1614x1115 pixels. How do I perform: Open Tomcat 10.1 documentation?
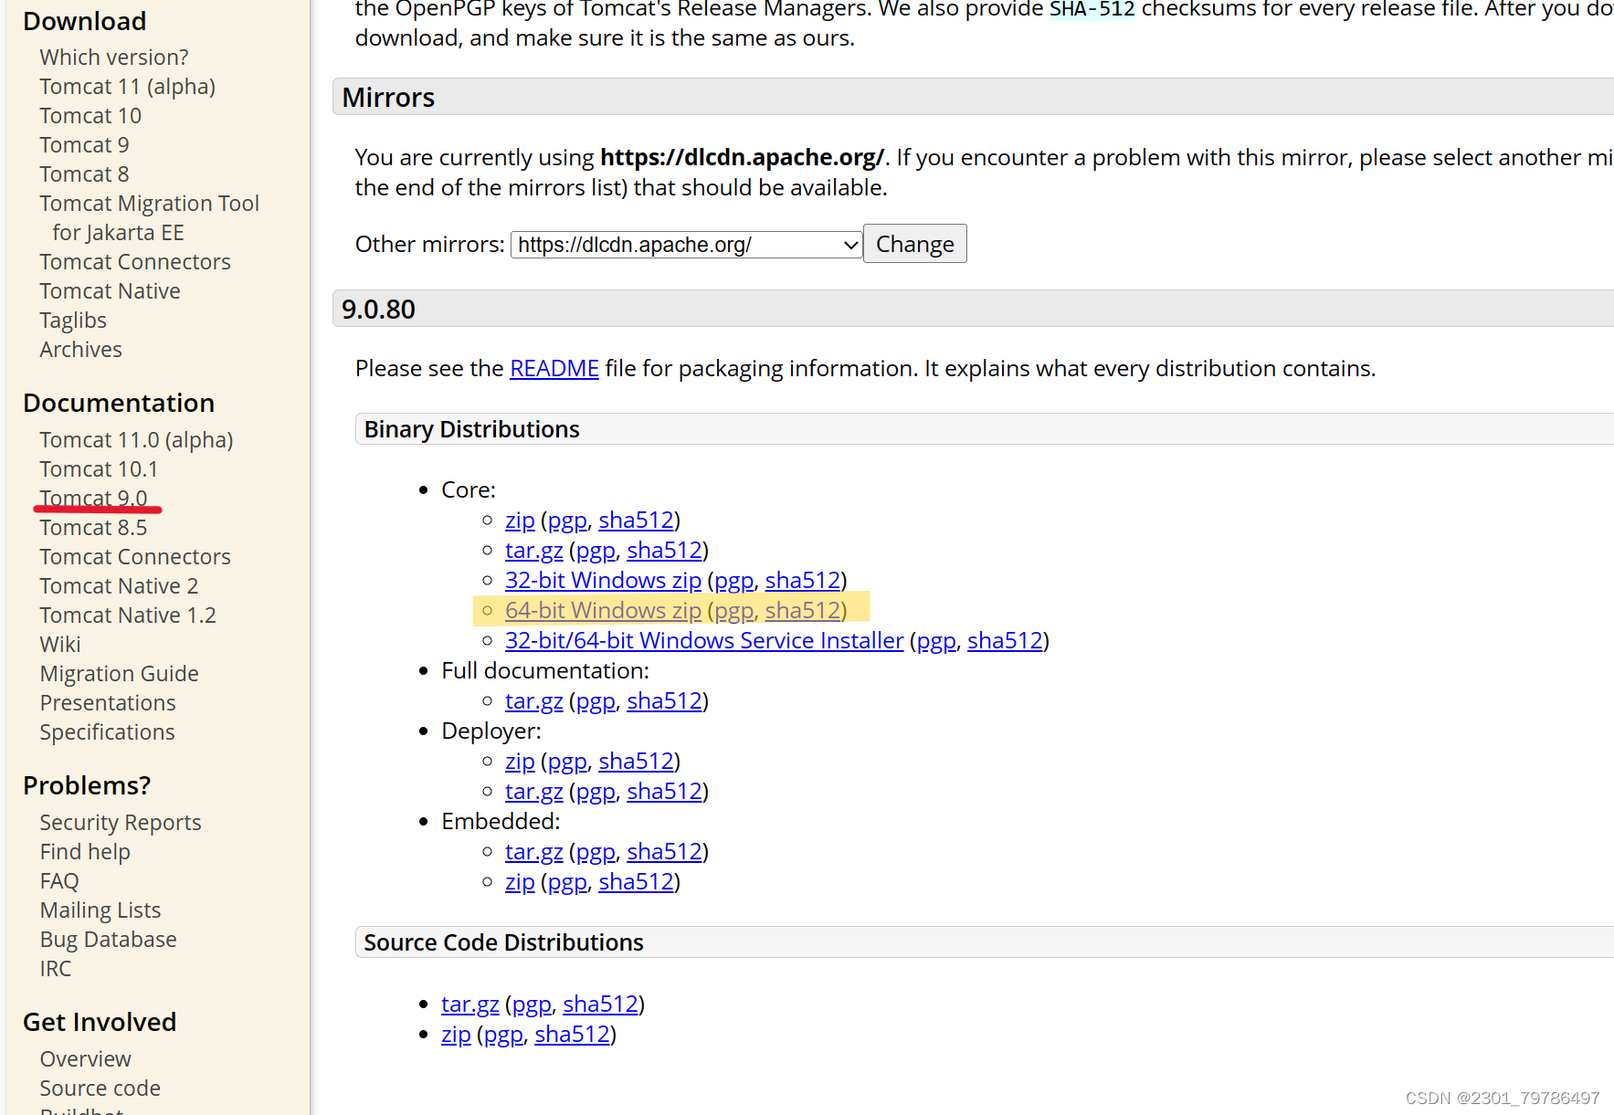pyautogui.click(x=99, y=468)
